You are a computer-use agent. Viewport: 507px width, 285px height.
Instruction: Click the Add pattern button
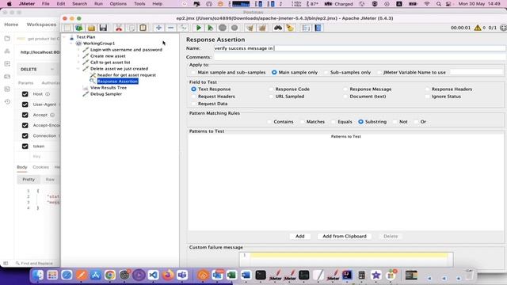[299, 236]
